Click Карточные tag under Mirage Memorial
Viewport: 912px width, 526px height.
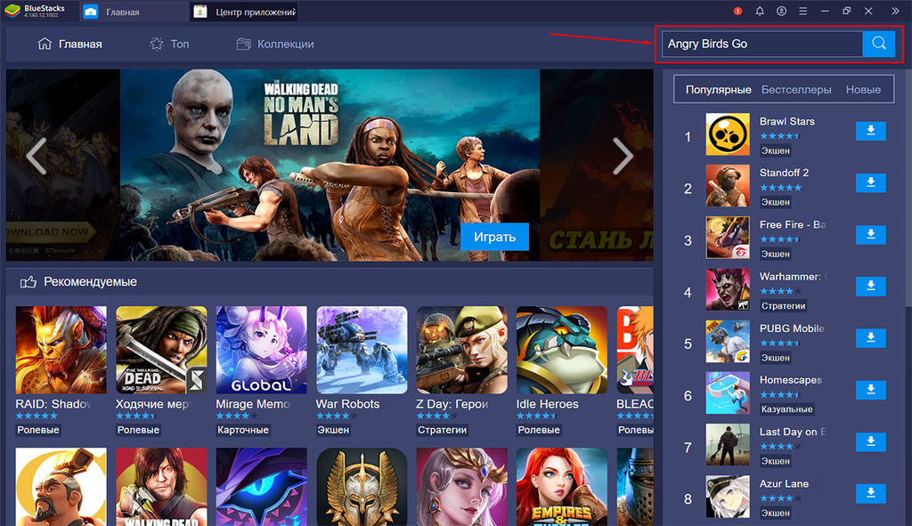coord(243,430)
